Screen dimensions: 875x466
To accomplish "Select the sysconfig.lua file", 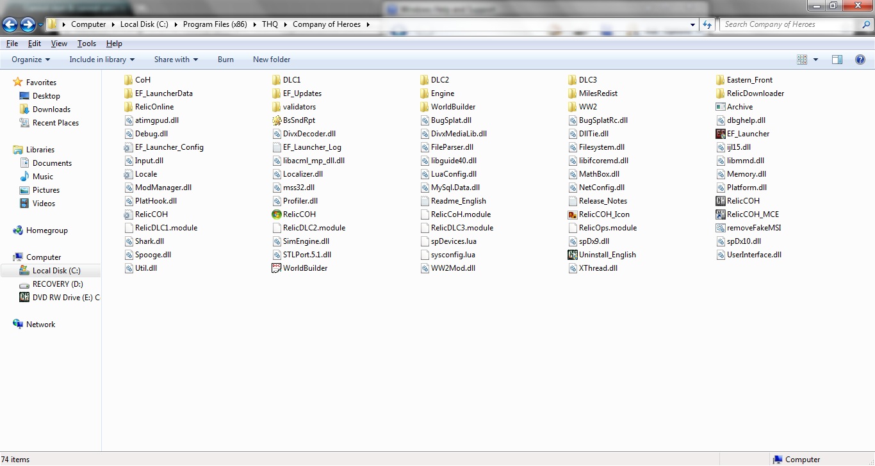I will pyautogui.click(x=448, y=255).
